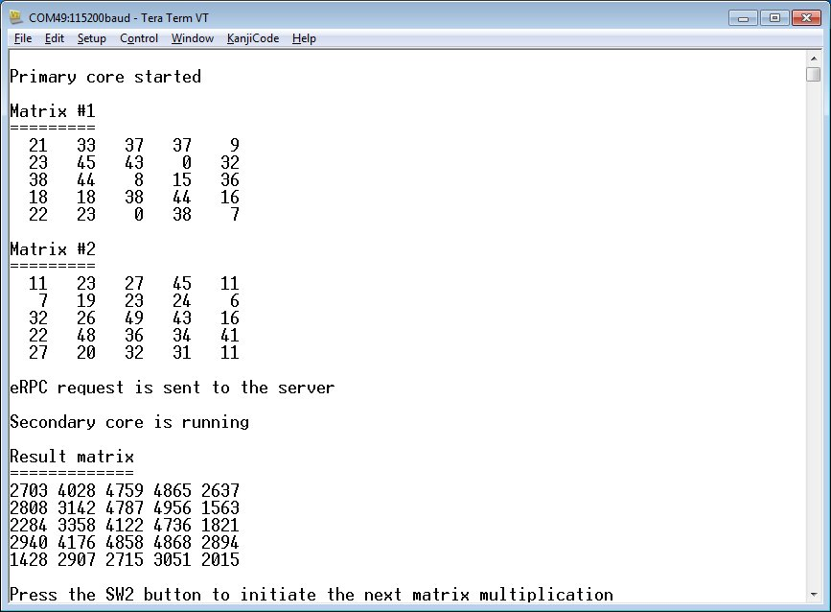
Task: Open the Window menu
Action: click(193, 38)
